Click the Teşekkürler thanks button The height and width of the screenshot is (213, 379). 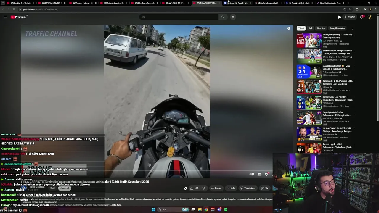tap(248, 188)
